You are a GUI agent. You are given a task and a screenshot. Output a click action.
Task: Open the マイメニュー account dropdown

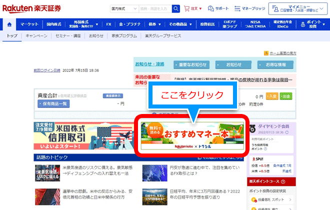[x=298, y=8]
